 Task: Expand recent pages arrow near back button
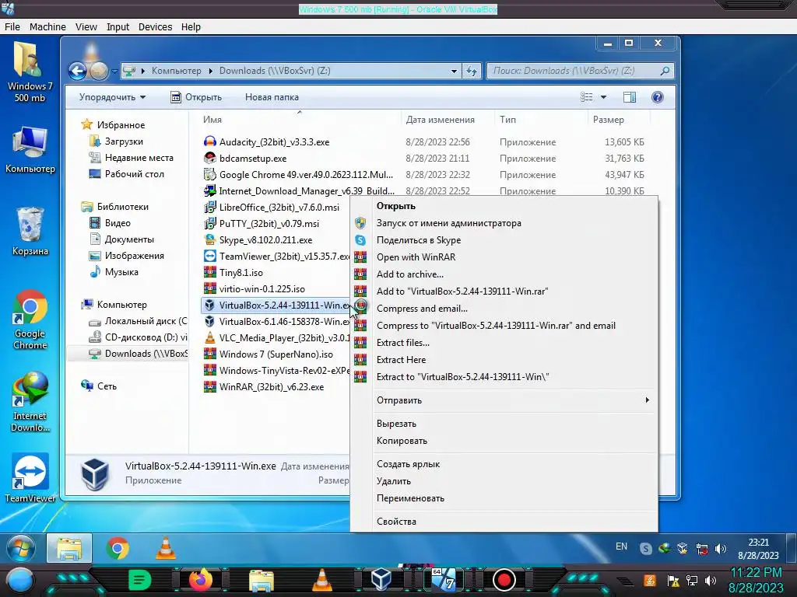pos(114,71)
